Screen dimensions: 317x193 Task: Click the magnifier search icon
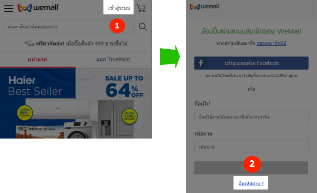[143, 26]
